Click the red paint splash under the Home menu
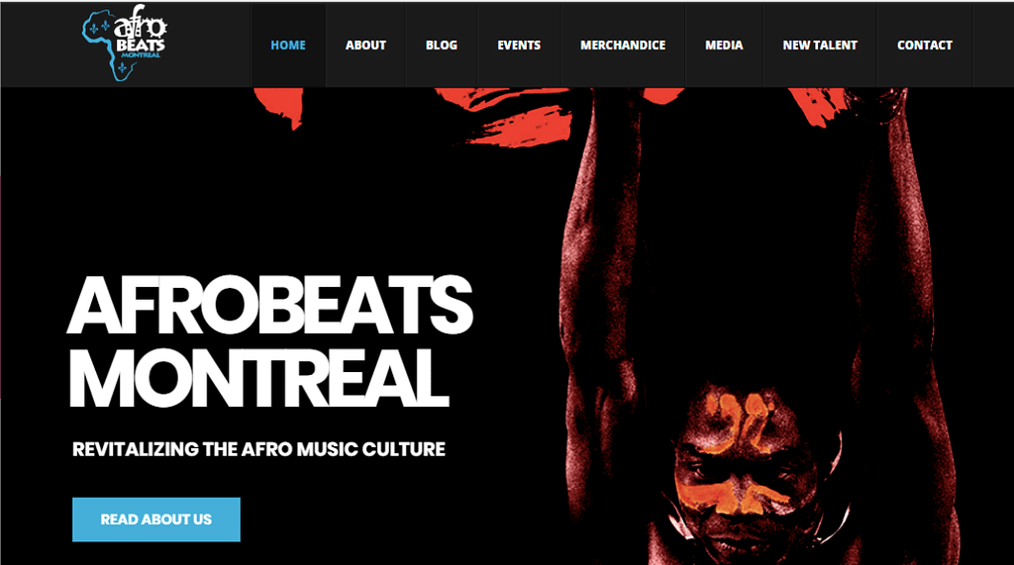 pyautogui.click(x=279, y=107)
